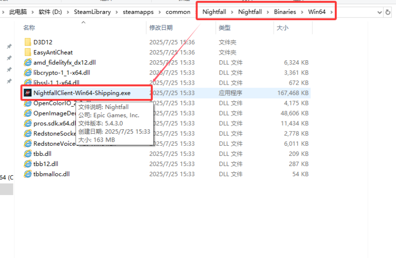Select the D3D12 folder name
396x258 pixels.
click(43, 42)
